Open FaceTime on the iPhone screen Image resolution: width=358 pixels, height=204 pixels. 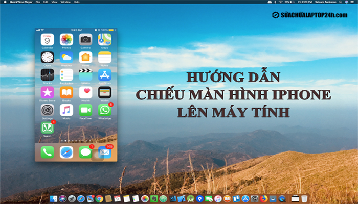click(x=85, y=110)
